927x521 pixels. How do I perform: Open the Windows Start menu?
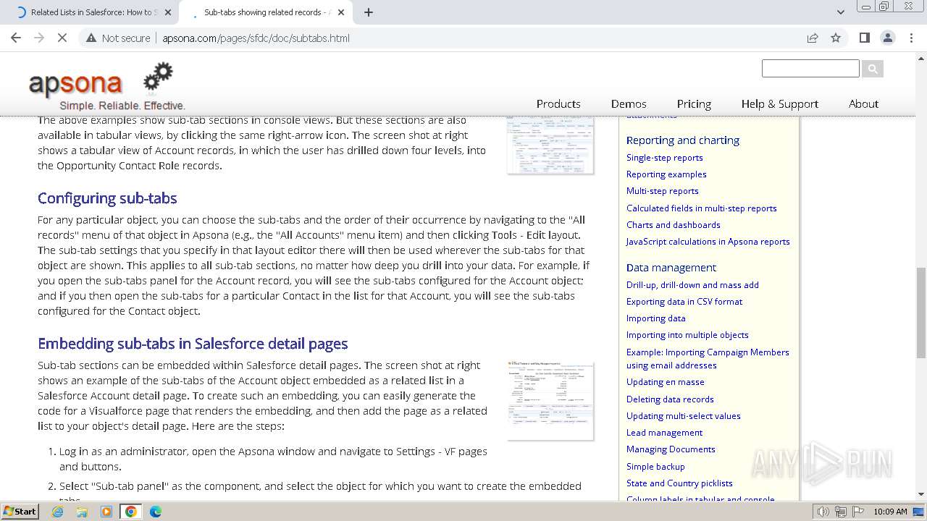(20, 511)
